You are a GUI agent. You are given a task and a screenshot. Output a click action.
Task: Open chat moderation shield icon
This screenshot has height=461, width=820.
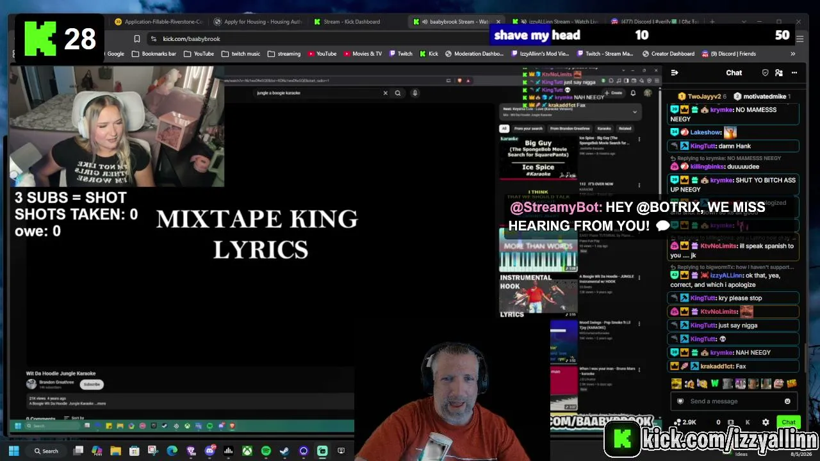tap(765, 73)
